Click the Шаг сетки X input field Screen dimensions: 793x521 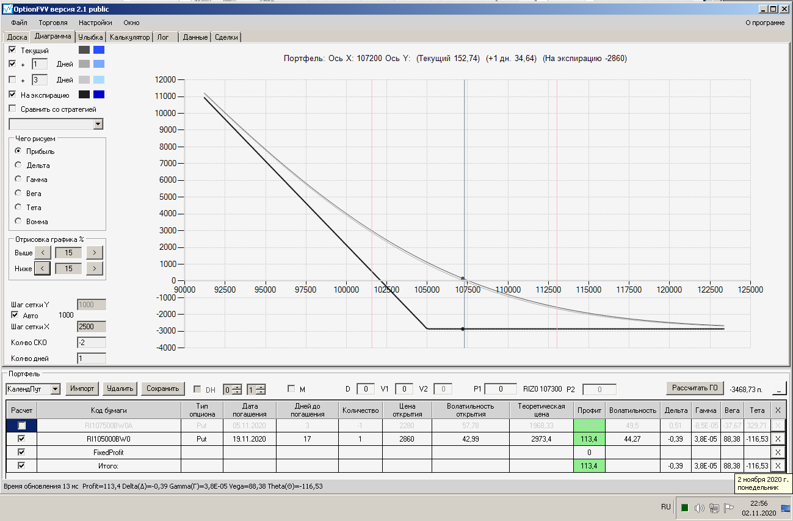click(92, 327)
